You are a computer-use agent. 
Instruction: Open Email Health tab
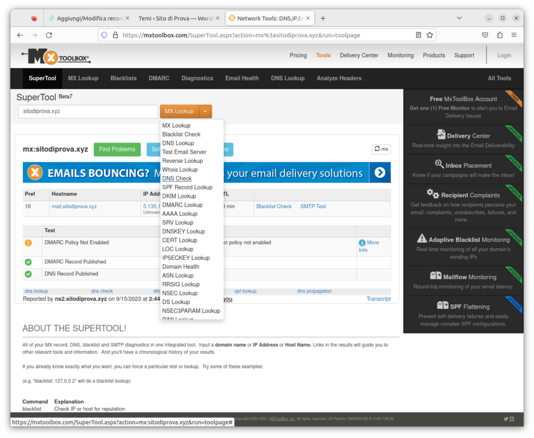coord(242,78)
